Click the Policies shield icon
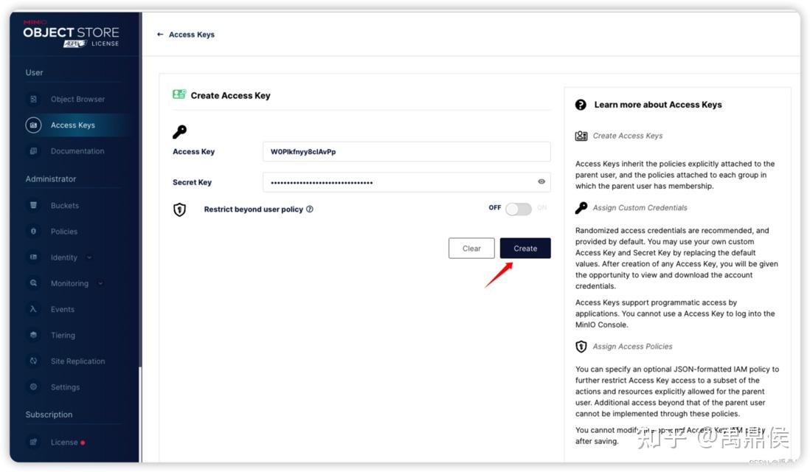 33,232
